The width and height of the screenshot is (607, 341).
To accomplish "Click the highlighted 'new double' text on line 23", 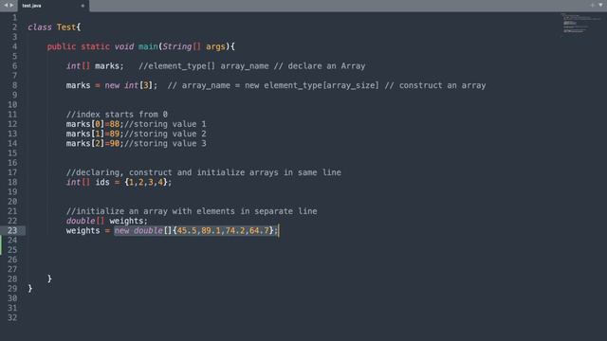I will point(138,230).
